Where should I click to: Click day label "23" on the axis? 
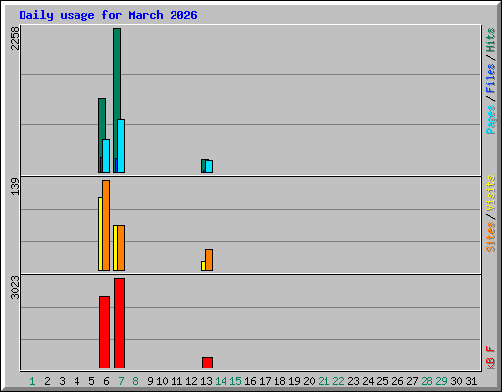pyautogui.click(x=353, y=381)
